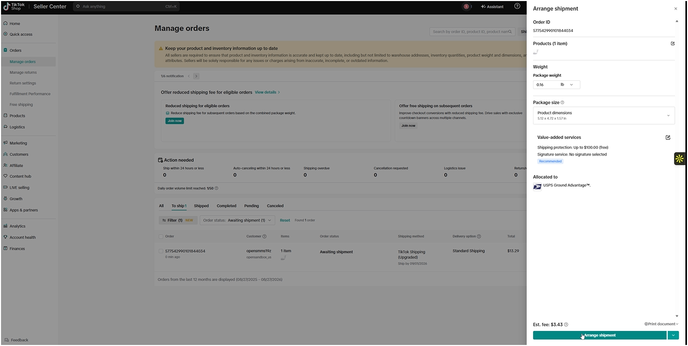Switch to the To ship tab

tap(179, 206)
